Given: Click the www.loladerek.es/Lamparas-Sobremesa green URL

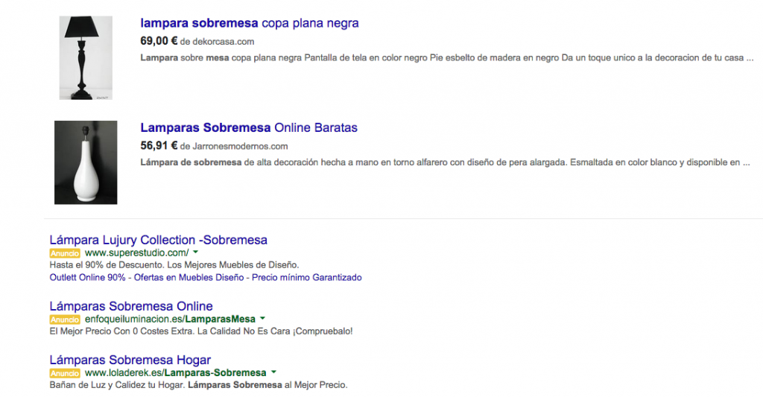Looking at the screenshot, I should coord(176,372).
